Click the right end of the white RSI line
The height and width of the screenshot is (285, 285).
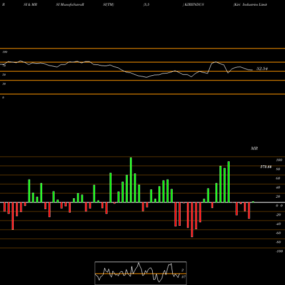point(253,70)
